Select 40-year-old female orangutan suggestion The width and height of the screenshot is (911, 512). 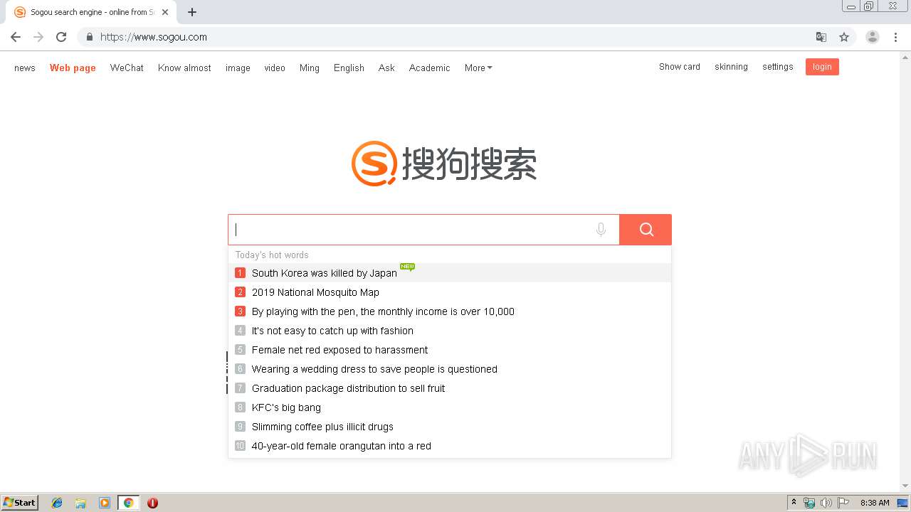point(449,446)
